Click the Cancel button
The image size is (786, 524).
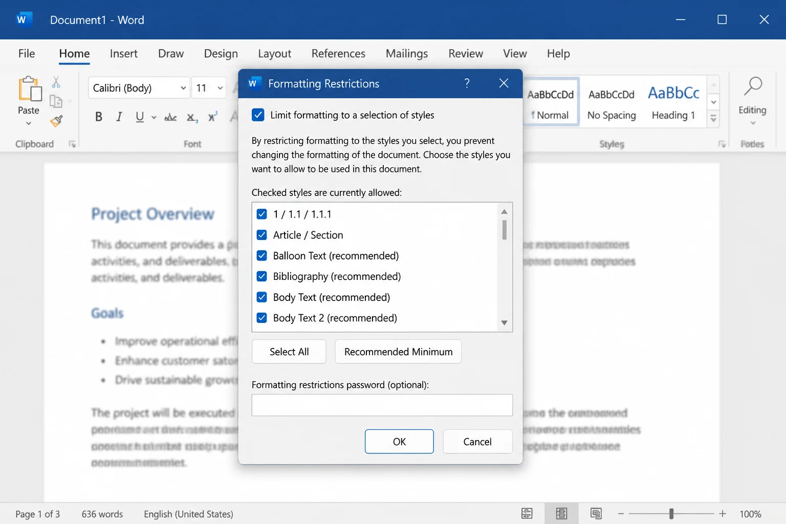[x=477, y=442]
